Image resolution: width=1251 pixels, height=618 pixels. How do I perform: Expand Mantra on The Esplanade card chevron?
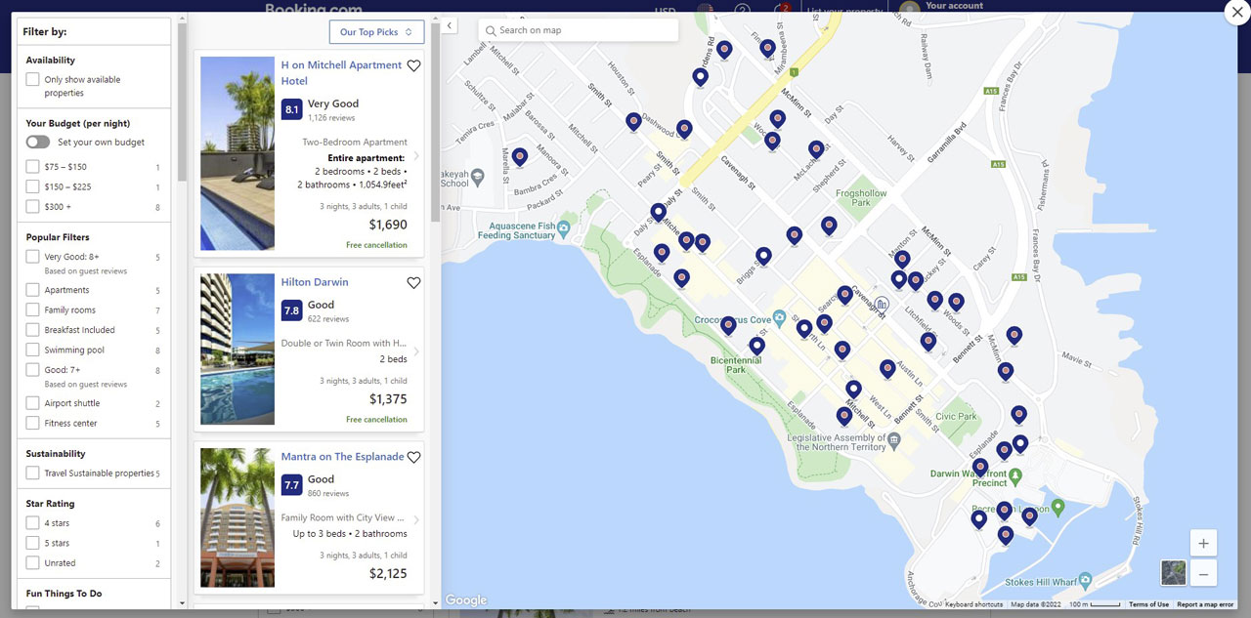click(x=416, y=520)
